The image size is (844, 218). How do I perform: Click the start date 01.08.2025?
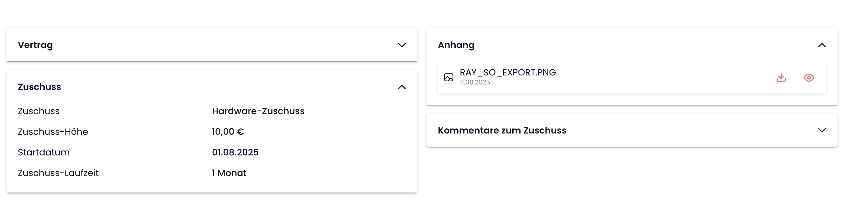pos(235,153)
